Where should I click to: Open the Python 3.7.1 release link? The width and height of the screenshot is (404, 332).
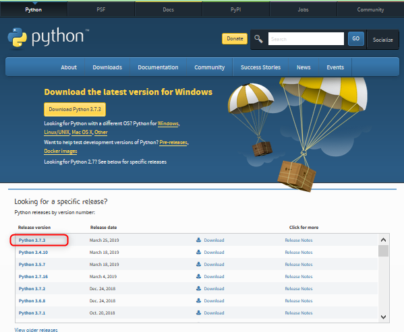32,312
